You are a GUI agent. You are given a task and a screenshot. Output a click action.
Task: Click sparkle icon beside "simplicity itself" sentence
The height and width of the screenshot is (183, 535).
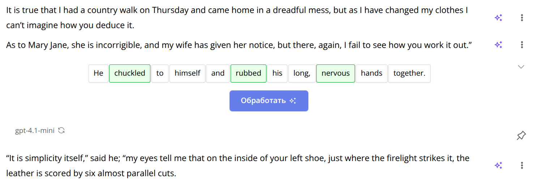(x=498, y=165)
